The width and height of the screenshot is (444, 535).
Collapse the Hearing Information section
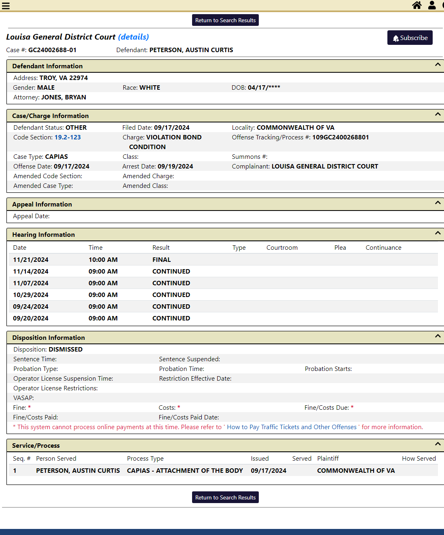tap(438, 233)
